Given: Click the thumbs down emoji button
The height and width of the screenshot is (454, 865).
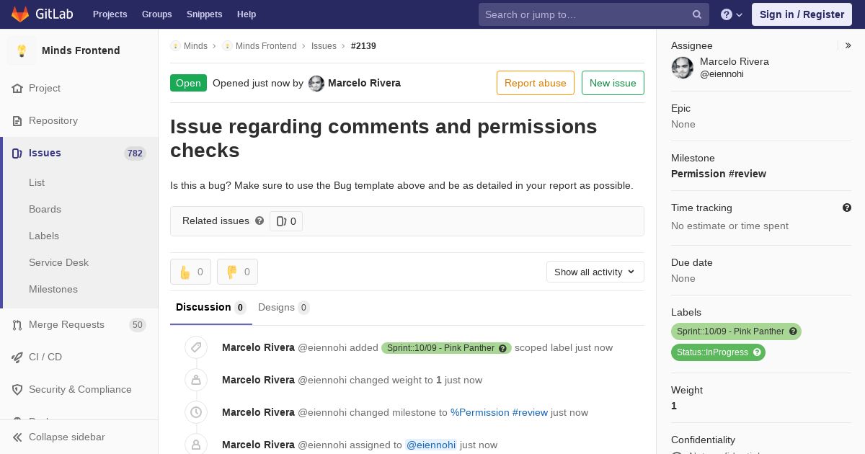Looking at the screenshot, I should click(x=237, y=272).
